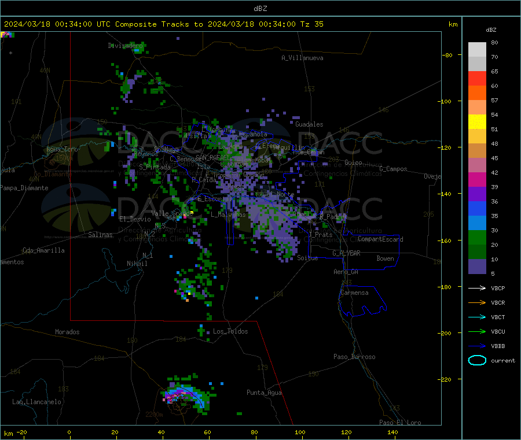
Task: Select the purple-gray 5 dBZ swatch
Action: (x=477, y=267)
